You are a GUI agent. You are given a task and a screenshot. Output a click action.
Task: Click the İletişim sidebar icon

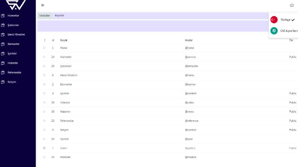click(x=3, y=82)
